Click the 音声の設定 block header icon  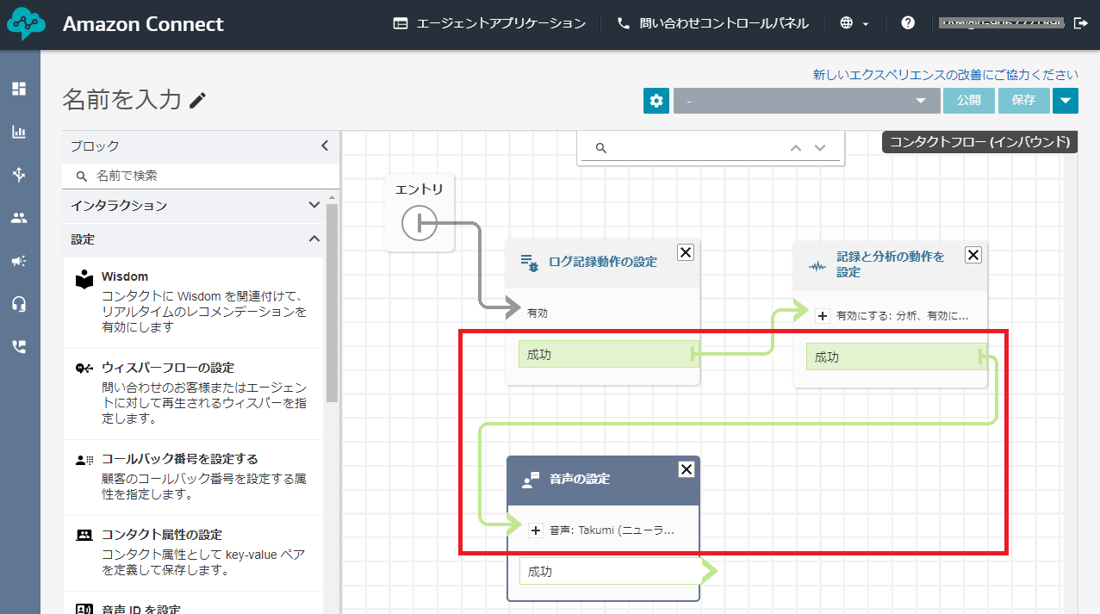(x=531, y=481)
